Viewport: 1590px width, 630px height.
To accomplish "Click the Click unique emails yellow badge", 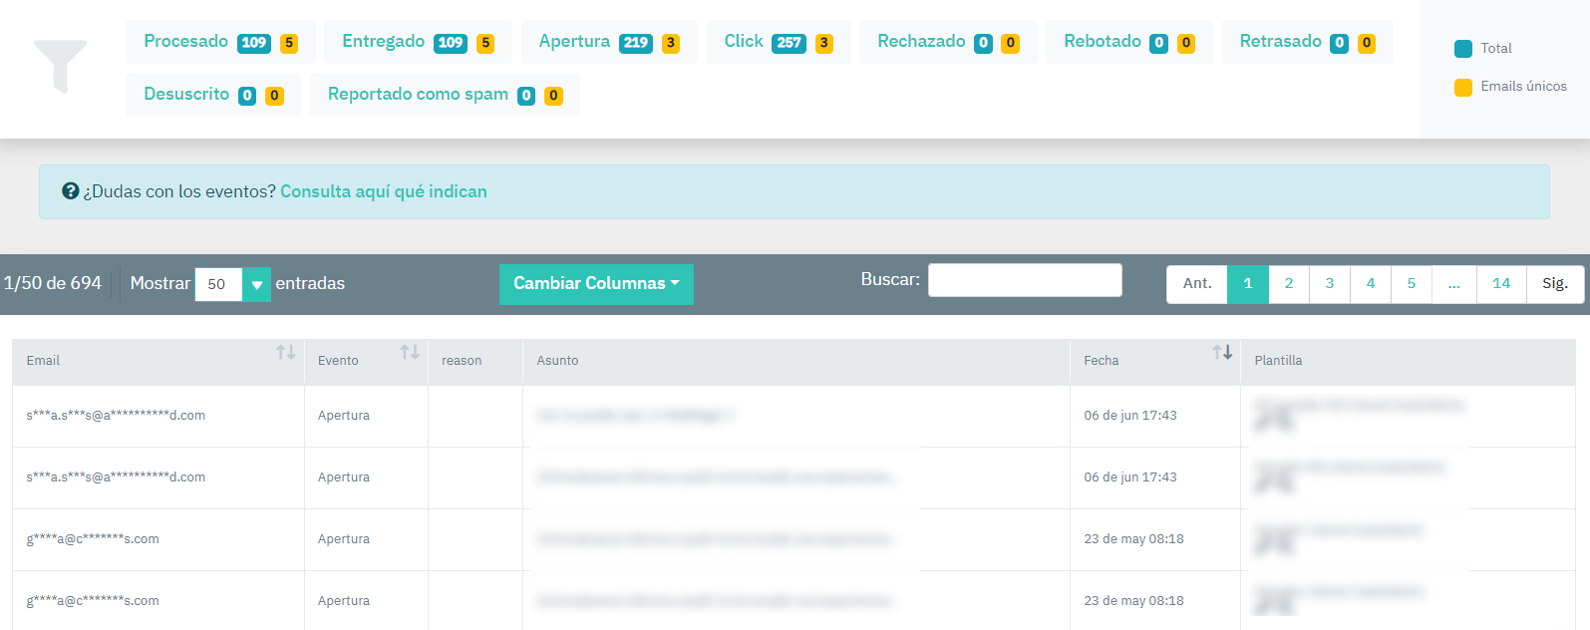I will click(823, 43).
